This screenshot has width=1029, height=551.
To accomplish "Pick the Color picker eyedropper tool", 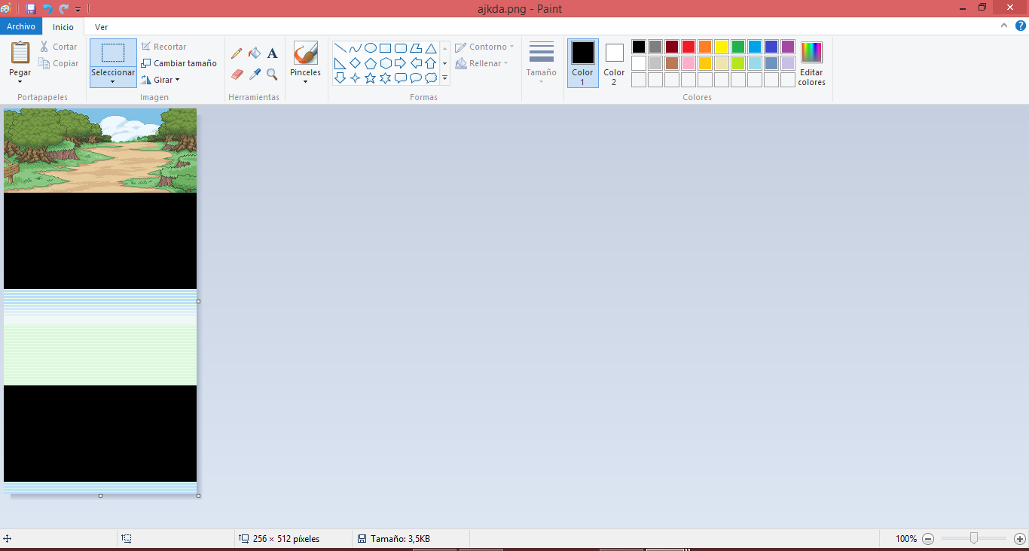I will pos(255,75).
